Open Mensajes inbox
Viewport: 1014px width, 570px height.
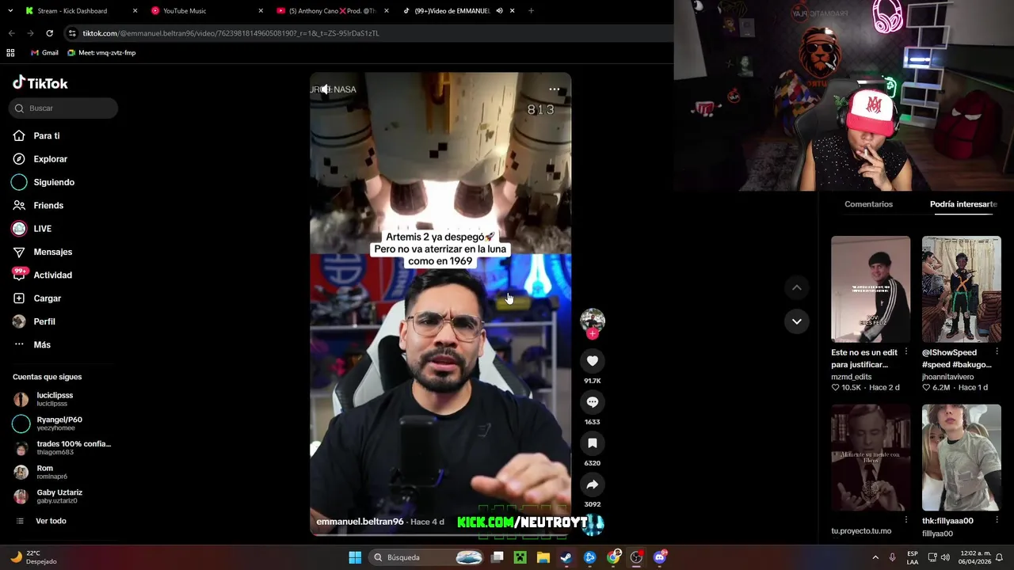coord(52,252)
